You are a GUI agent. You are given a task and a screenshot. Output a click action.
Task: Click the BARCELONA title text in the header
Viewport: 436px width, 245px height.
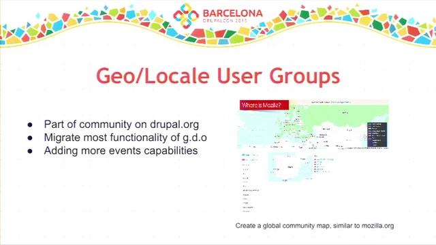click(233, 13)
